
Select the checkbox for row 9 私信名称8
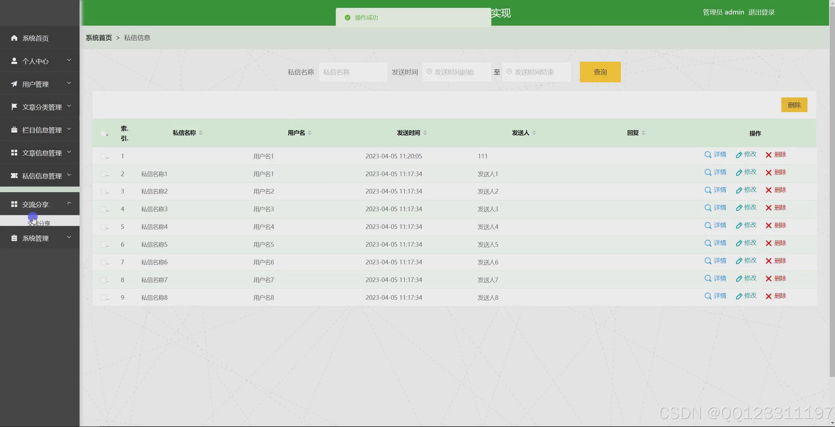[x=103, y=298]
